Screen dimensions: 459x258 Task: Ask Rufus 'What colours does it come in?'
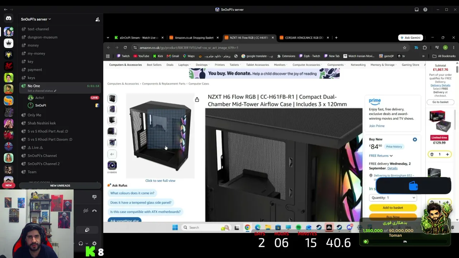coord(132,193)
